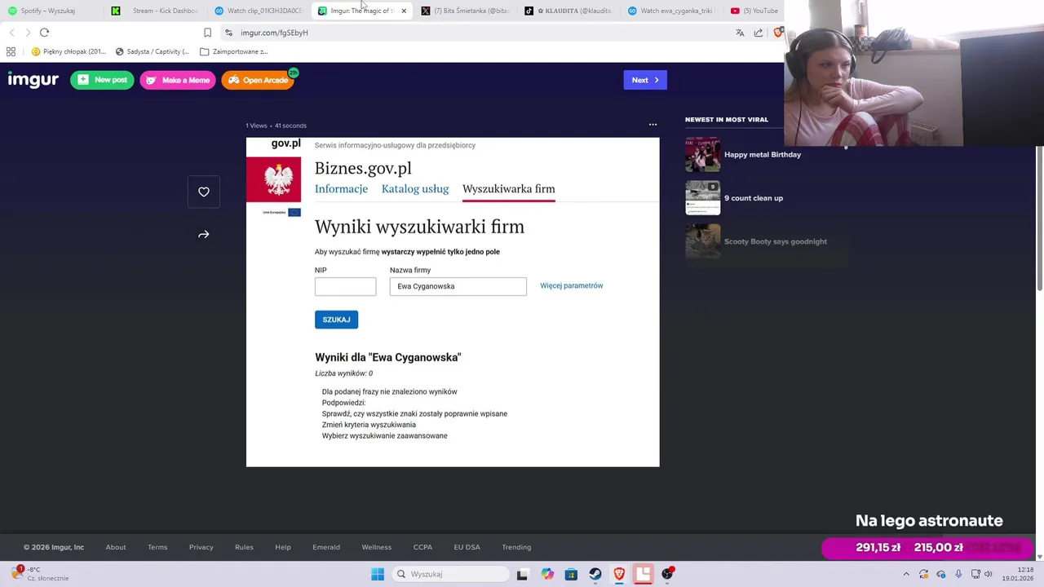Launch Open Arcade
1044x587 pixels.
[x=258, y=80]
